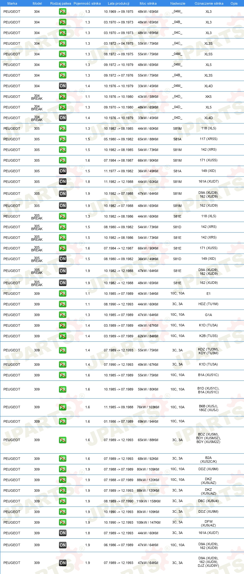Click petrol icon in DDZ (XU9M) 10.1990 row
The height and width of the screenshot is (574, 244).
tap(63, 512)
